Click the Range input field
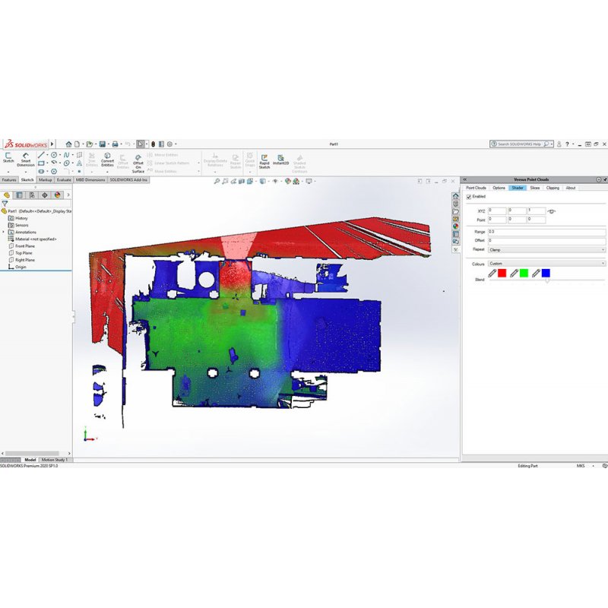This screenshot has height=608, width=608. (546, 230)
